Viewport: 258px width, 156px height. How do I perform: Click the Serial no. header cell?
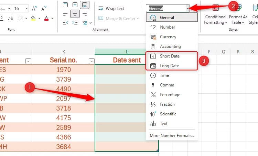tap(64, 60)
